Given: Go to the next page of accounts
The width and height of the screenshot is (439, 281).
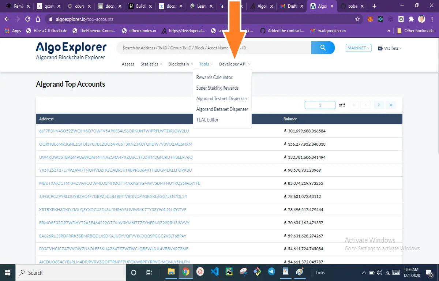Looking at the screenshot, I should point(379,105).
